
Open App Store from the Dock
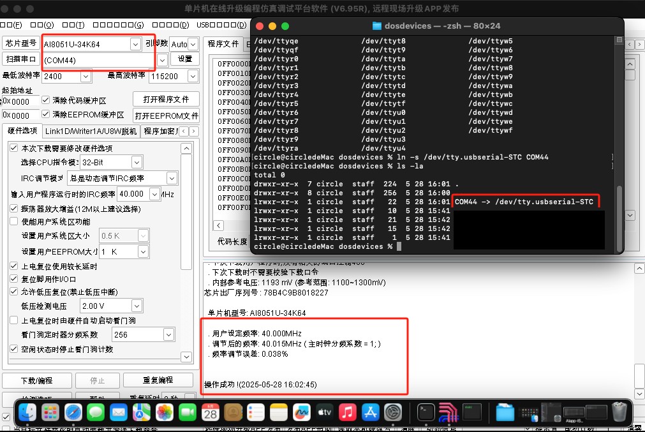click(x=370, y=412)
